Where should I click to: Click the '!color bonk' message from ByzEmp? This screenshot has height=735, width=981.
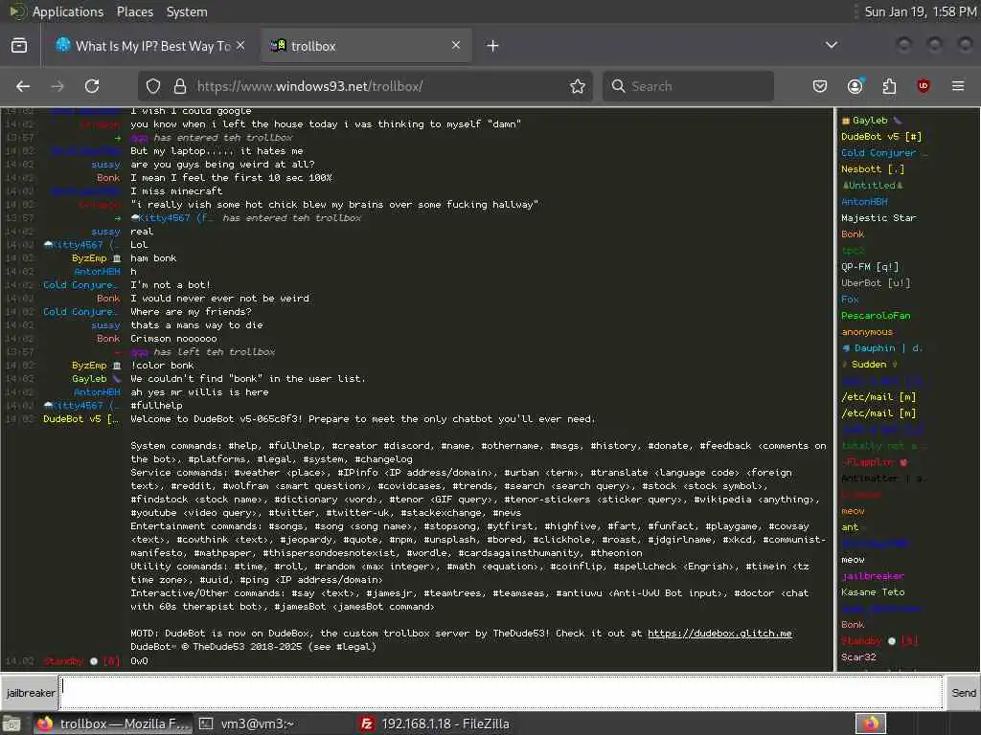pyautogui.click(x=162, y=365)
